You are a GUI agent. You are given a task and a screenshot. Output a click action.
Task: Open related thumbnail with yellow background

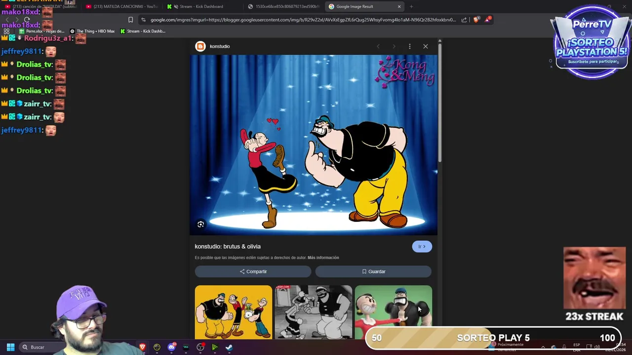pyautogui.click(x=234, y=312)
